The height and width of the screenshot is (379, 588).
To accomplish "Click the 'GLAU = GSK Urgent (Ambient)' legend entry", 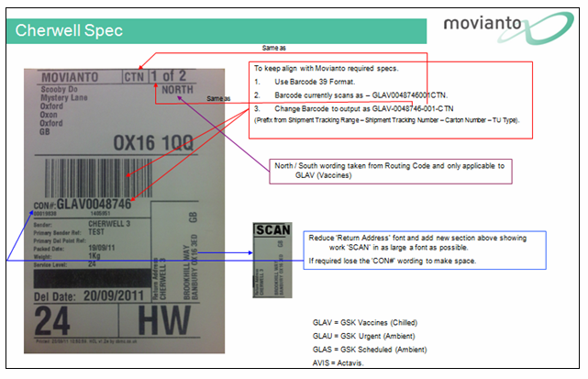I will 364,336.
